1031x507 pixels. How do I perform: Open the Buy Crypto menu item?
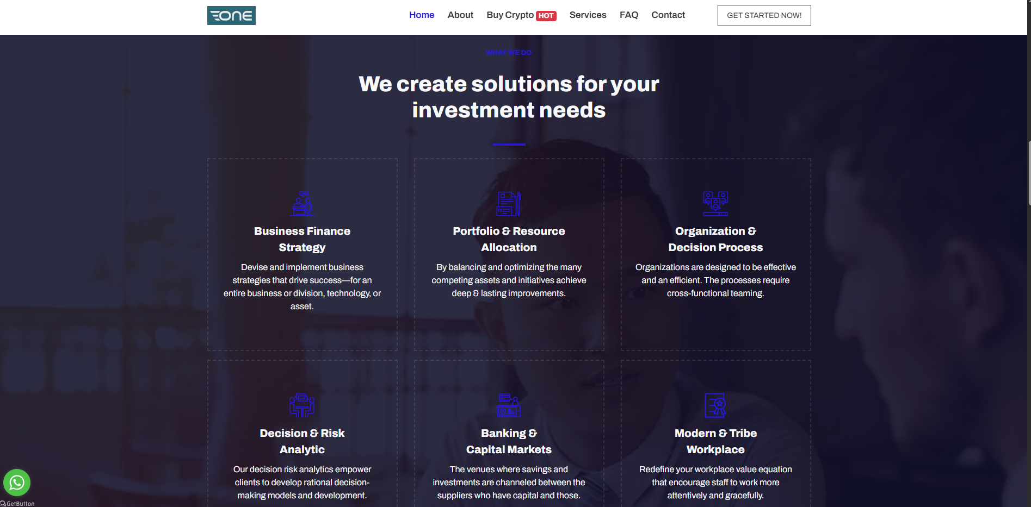(510, 15)
